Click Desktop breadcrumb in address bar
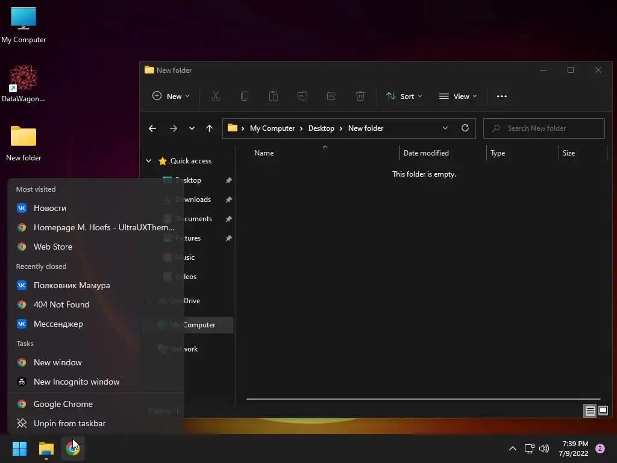 (x=321, y=128)
